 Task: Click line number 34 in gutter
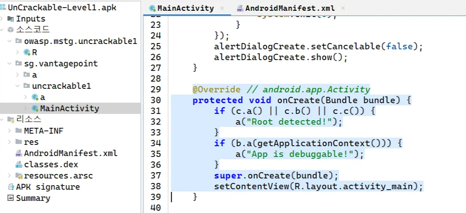coord(156,143)
